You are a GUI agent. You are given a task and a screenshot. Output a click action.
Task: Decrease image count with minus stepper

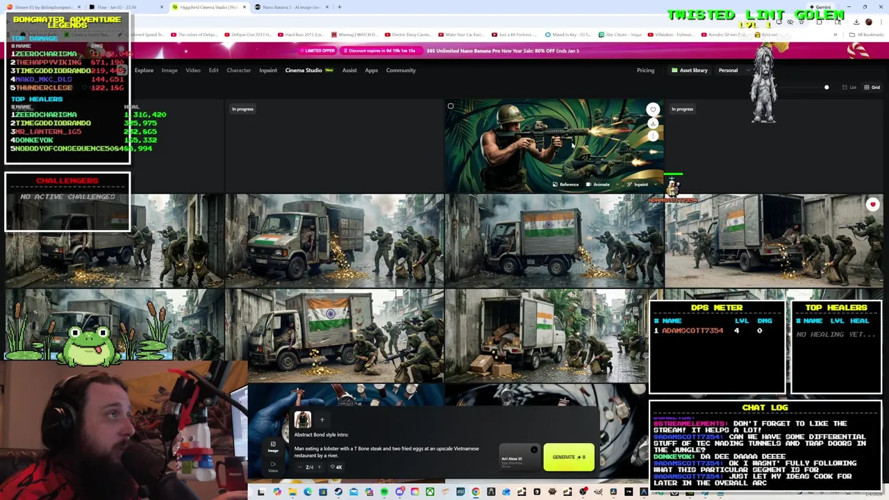[300, 467]
